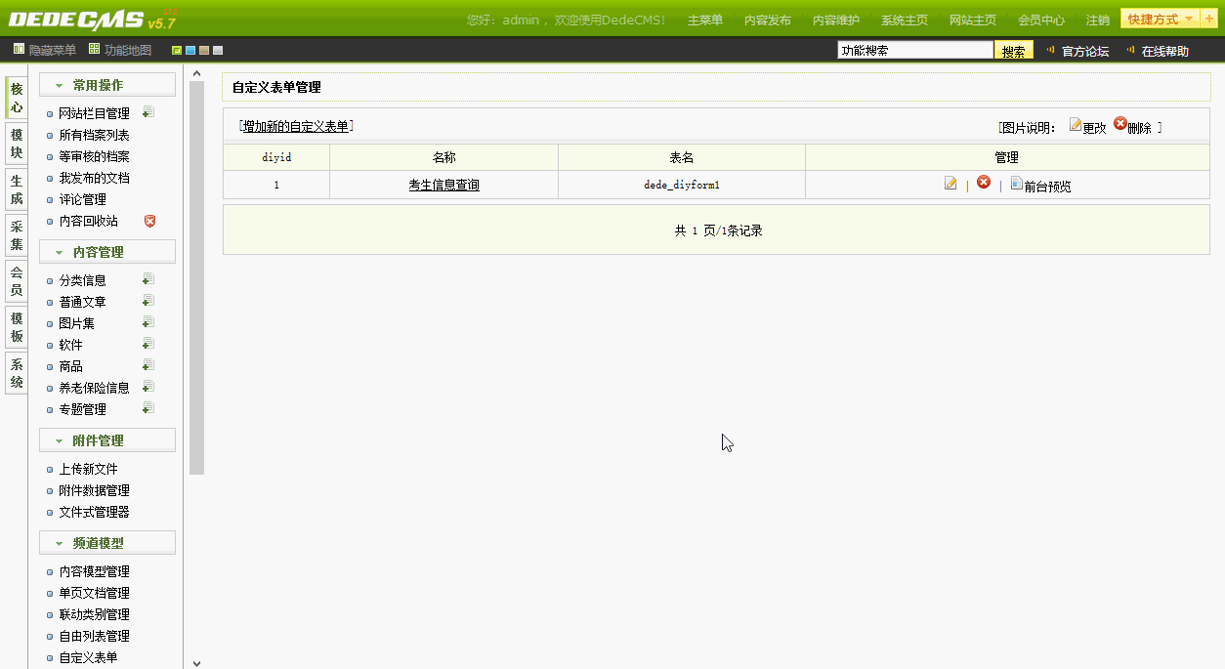Image resolution: width=1225 pixels, height=669 pixels.
Task: Edit the 考生信息查询 form with the pencil icon
Action: point(950,183)
